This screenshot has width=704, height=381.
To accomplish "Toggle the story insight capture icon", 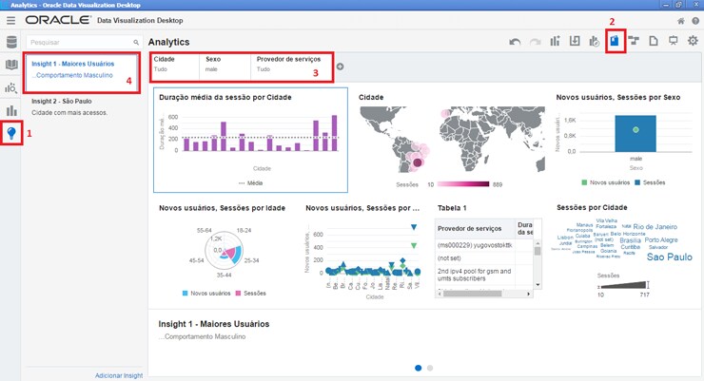I will tap(616, 42).
